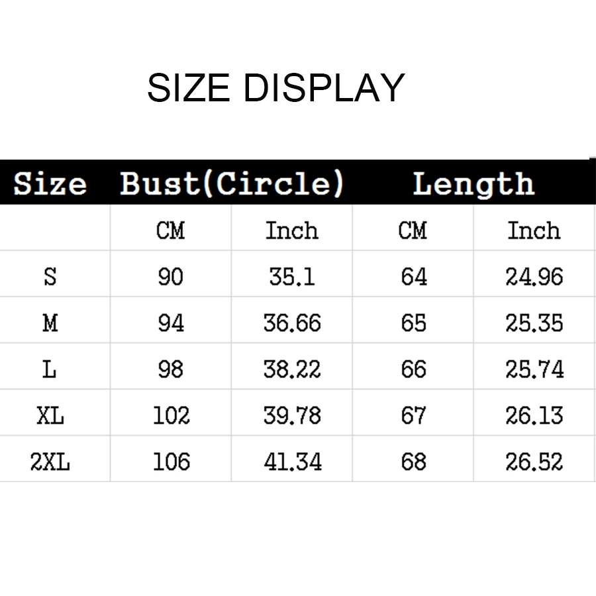Select the XL size row label
This screenshot has width=596, height=596.
50,415
